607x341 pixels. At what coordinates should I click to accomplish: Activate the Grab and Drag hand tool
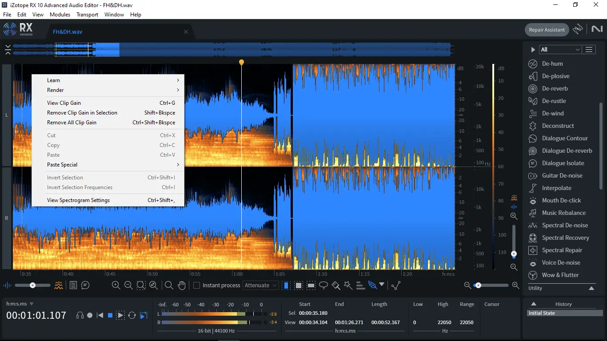(x=181, y=285)
